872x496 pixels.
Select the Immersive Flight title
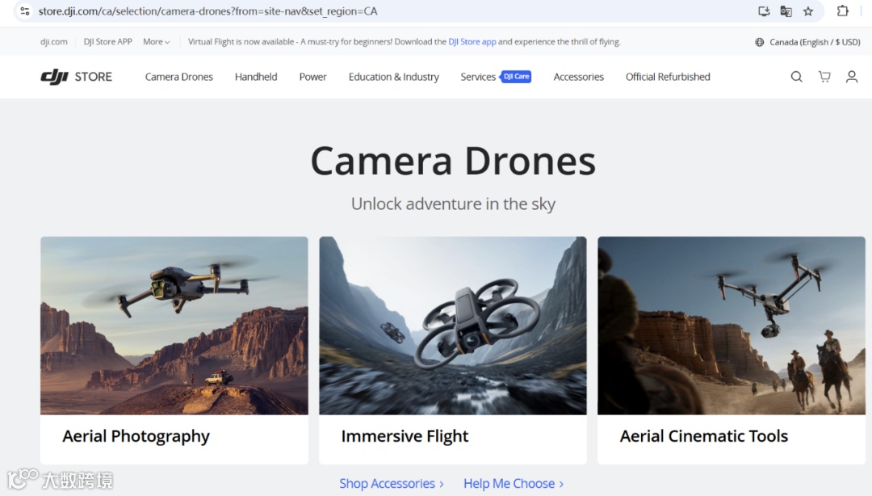tap(405, 436)
